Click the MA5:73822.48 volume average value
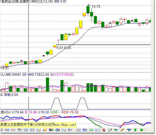The height and width of the screenshot is (135, 156). 38,75
